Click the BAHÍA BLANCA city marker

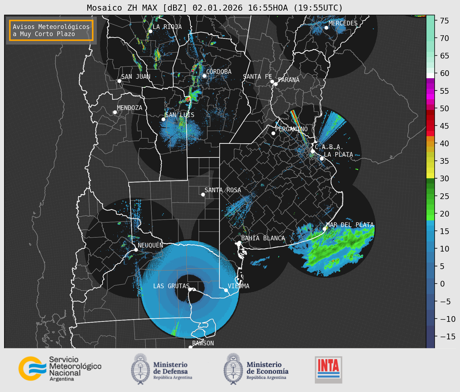point(239,243)
